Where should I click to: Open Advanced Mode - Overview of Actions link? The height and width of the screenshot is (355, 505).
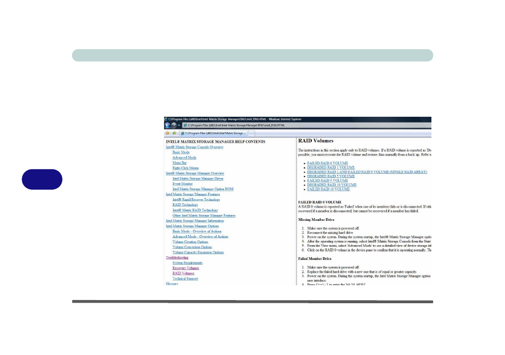200,237
